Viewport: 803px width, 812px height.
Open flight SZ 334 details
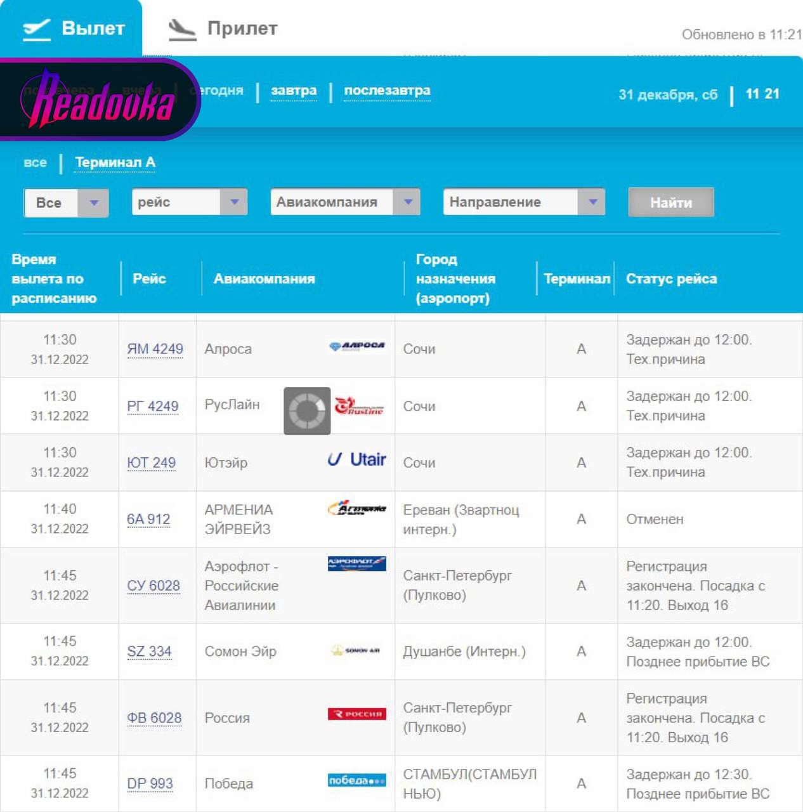[149, 652]
